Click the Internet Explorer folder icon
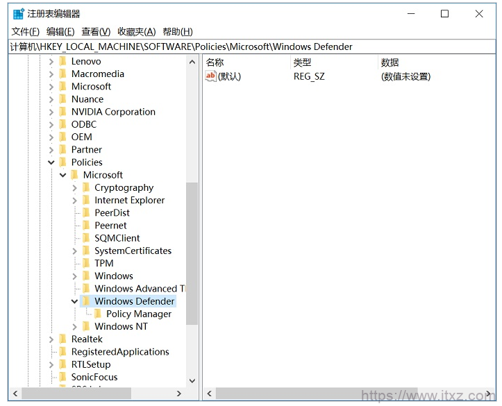 86,200
